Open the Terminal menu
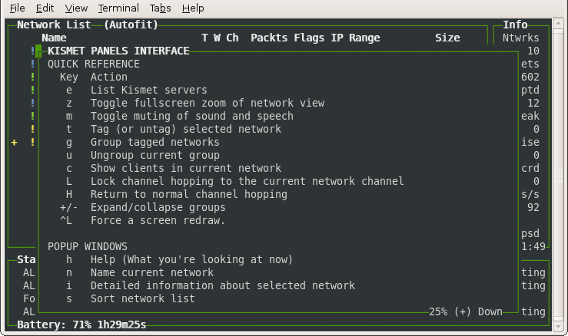 [118, 8]
